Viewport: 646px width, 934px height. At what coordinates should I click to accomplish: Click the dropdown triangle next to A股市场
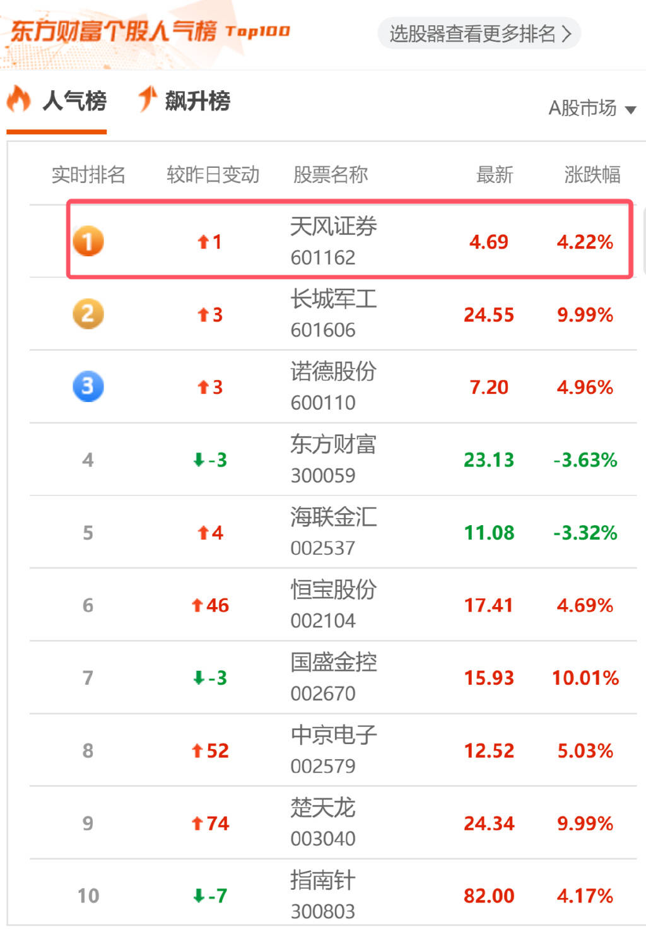click(x=631, y=110)
